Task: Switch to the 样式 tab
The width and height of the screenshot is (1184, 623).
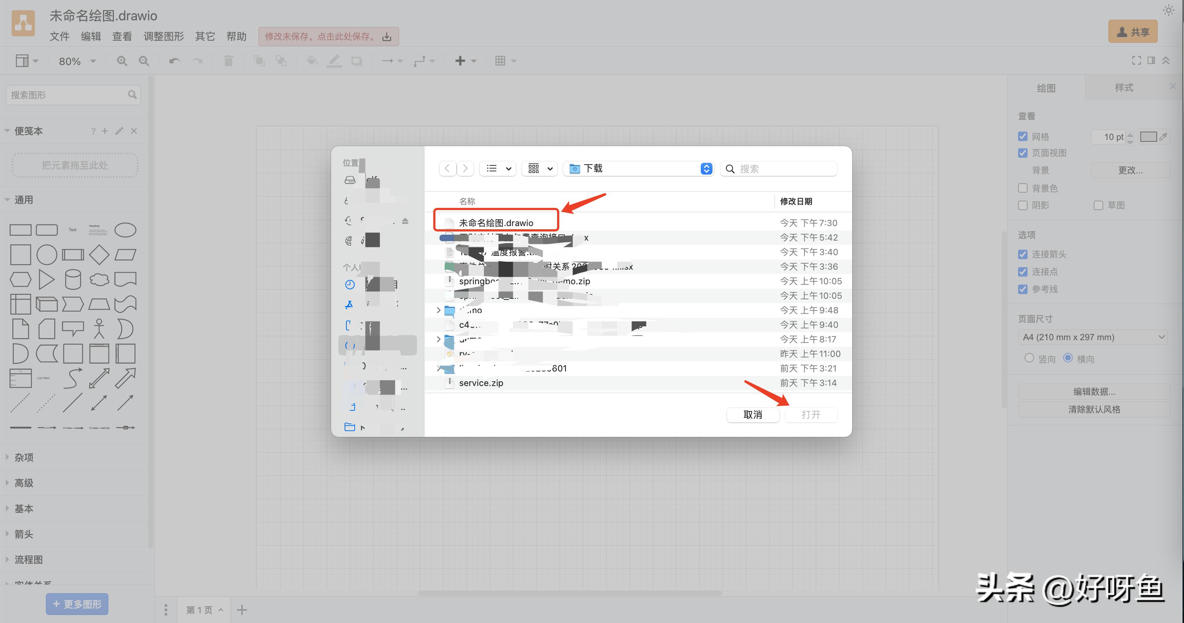Action: [1124, 88]
